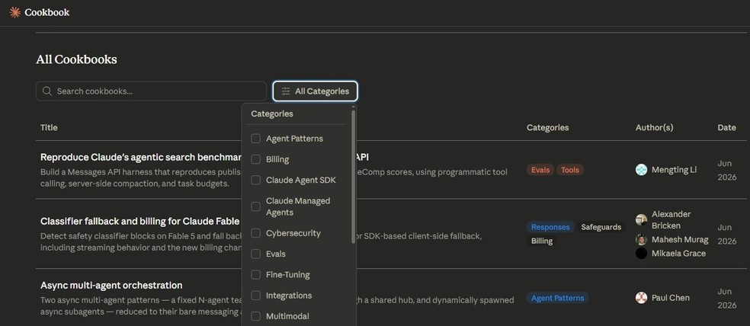Enable the Claude Managed Agents checkbox
The width and height of the screenshot is (750, 326).
(x=256, y=206)
